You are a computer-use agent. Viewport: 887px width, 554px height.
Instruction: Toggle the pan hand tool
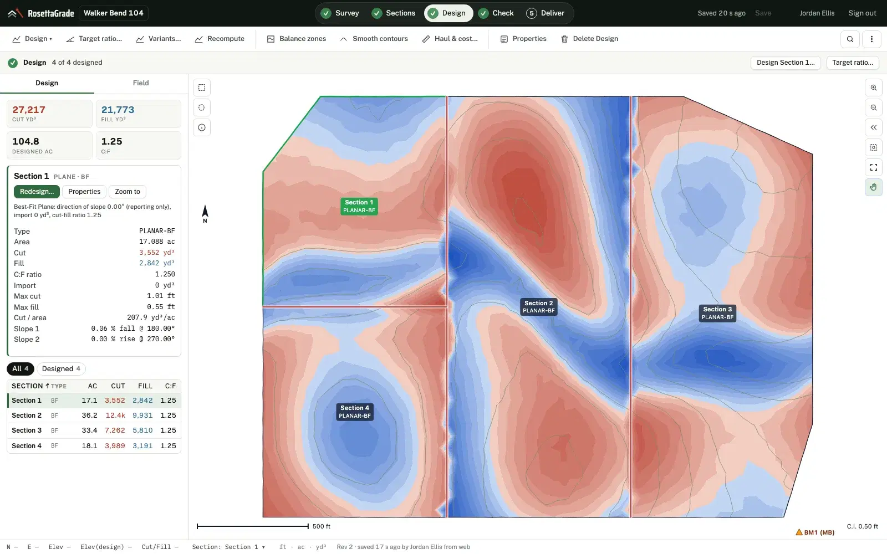(874, 187)
